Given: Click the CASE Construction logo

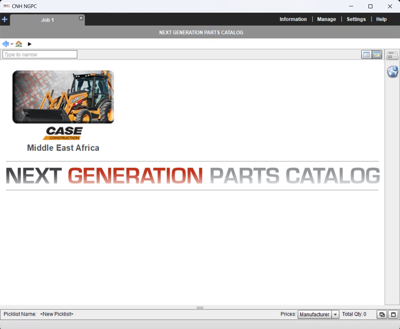Looking at the screenshot, I should coord(63,133).
